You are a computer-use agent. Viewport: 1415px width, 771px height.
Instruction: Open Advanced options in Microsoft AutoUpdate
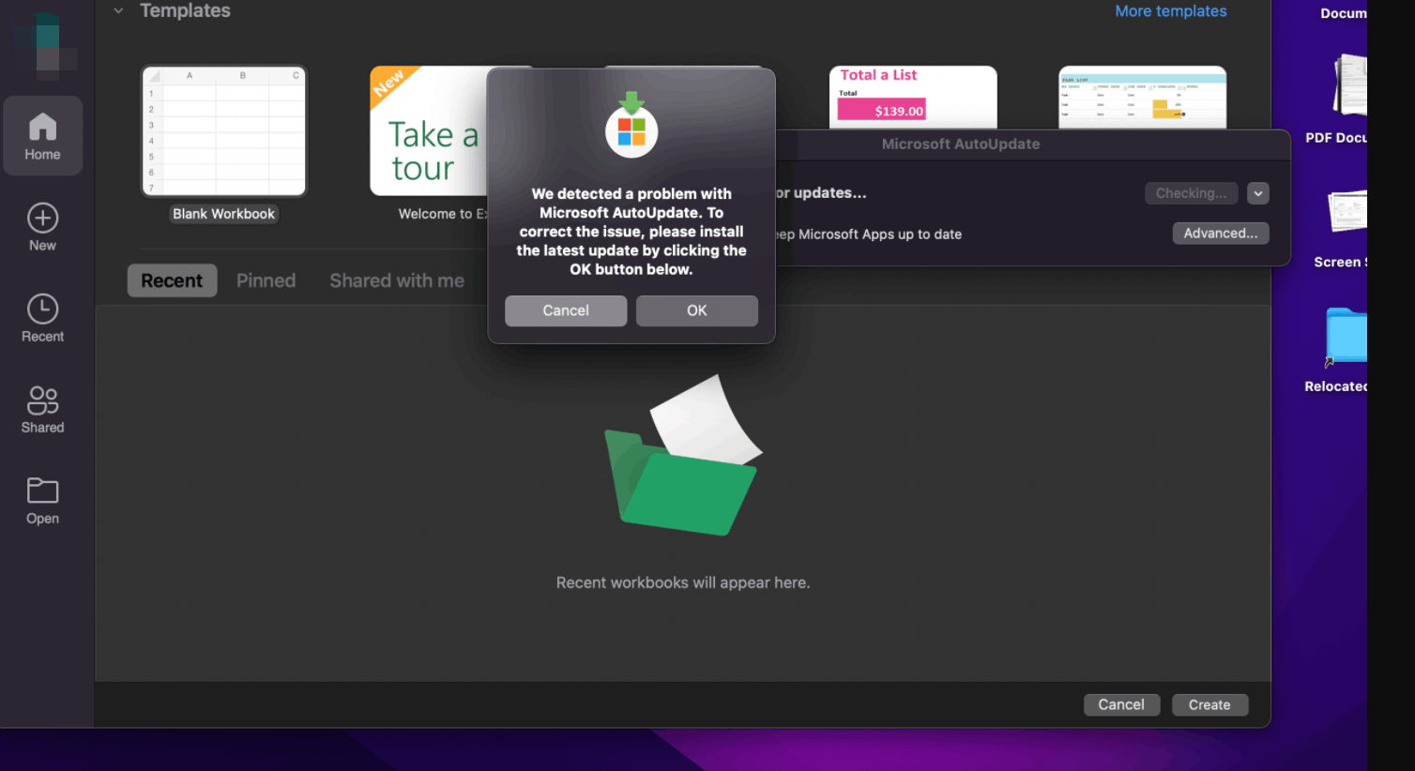1221,234
